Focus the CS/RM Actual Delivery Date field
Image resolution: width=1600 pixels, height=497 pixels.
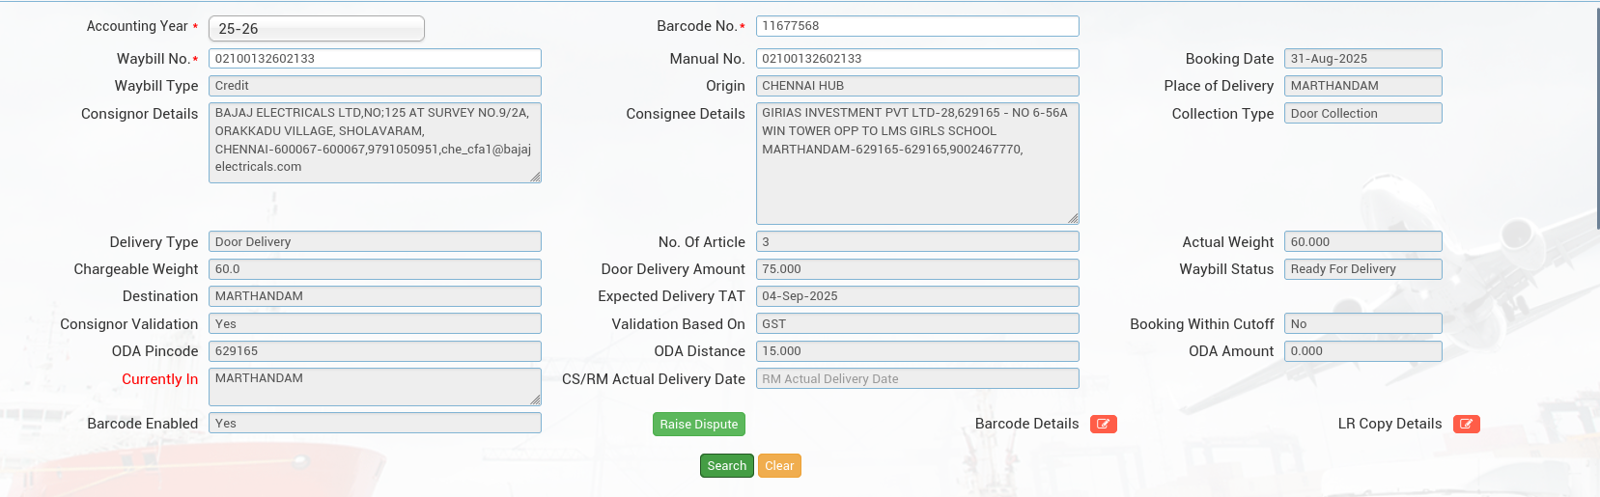pos(916,379)
